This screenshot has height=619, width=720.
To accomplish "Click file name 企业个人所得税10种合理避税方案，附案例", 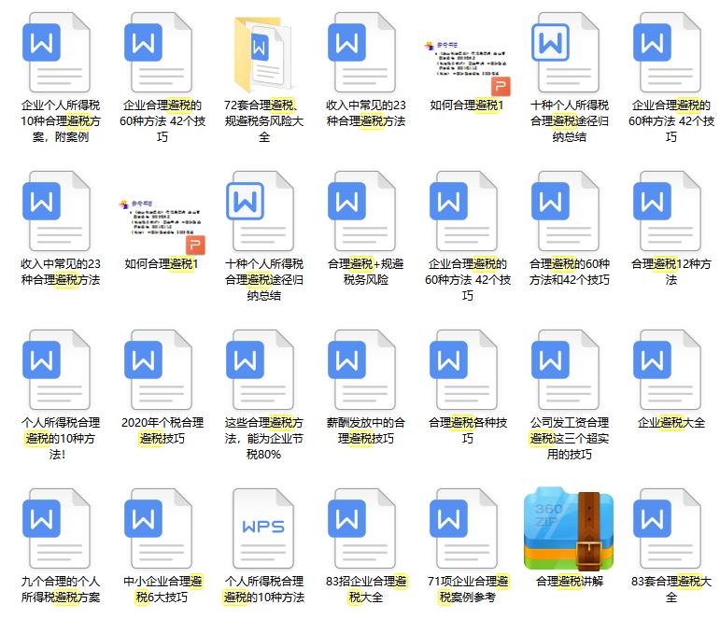I will point(61,121).
